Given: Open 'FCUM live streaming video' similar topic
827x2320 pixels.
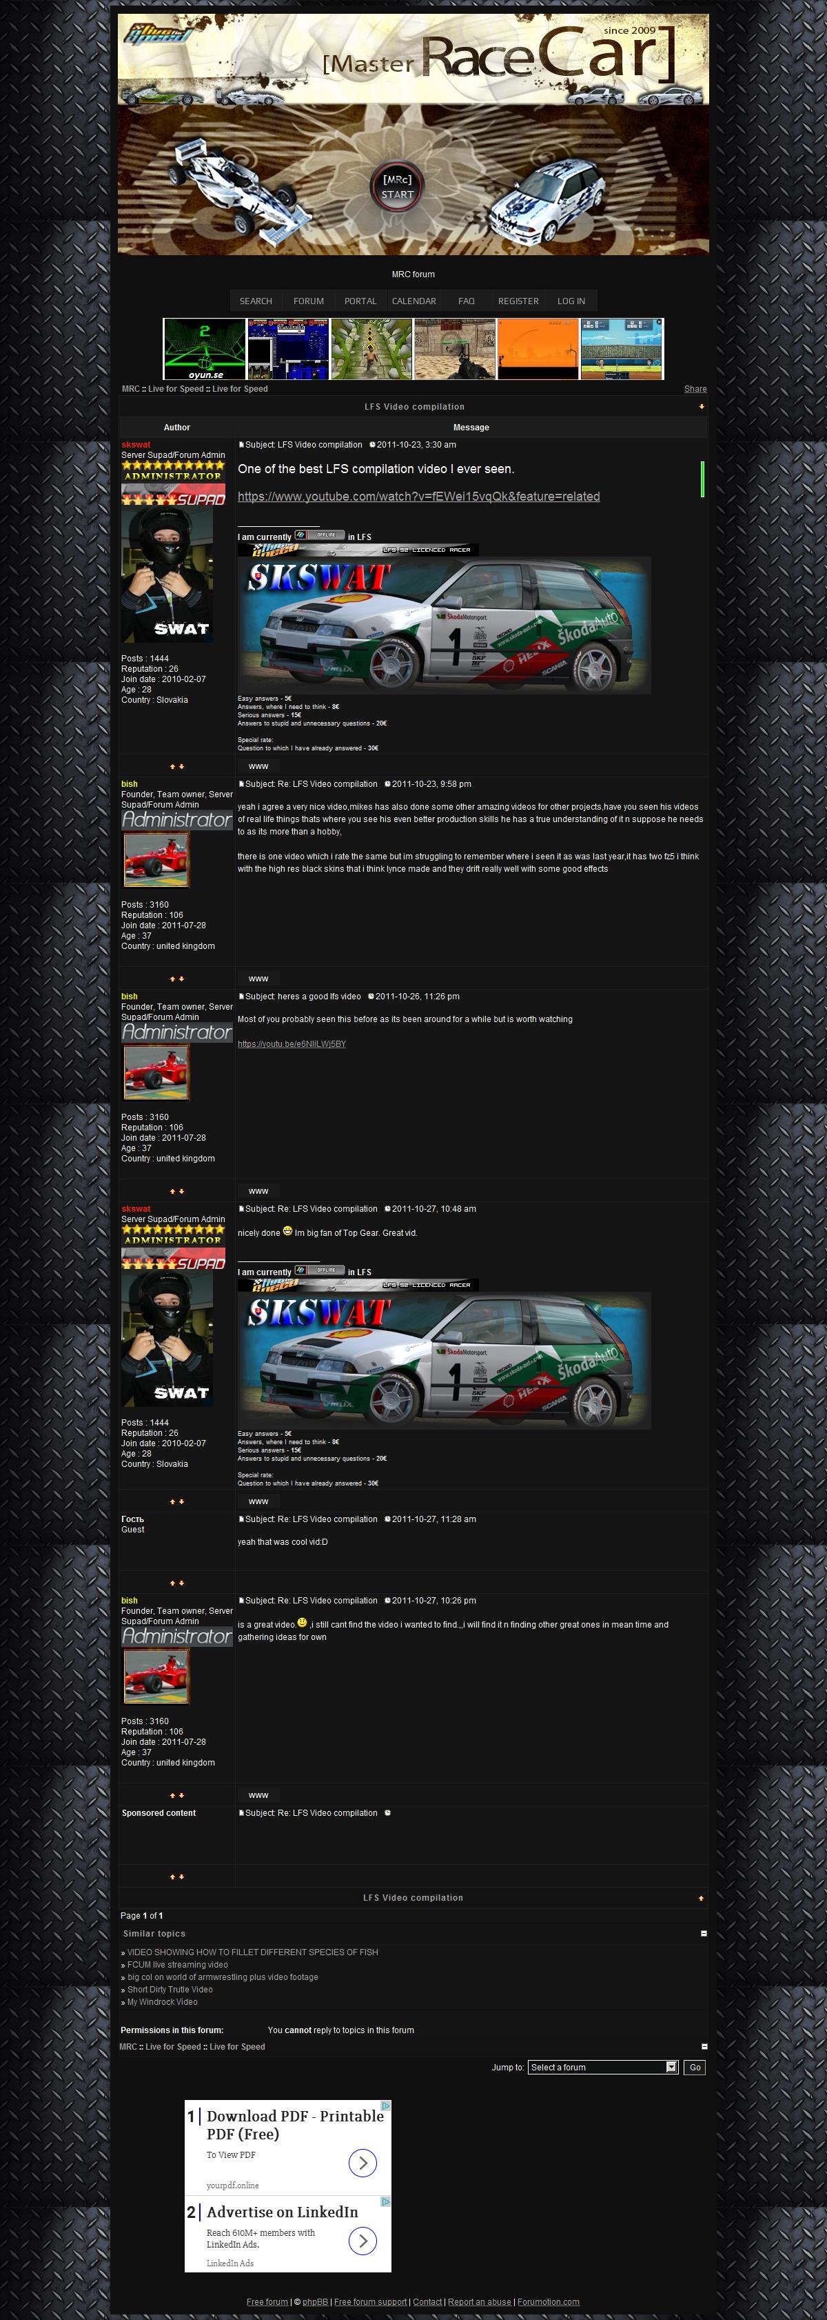Looking at the screenshot, I should [177, 1964].
